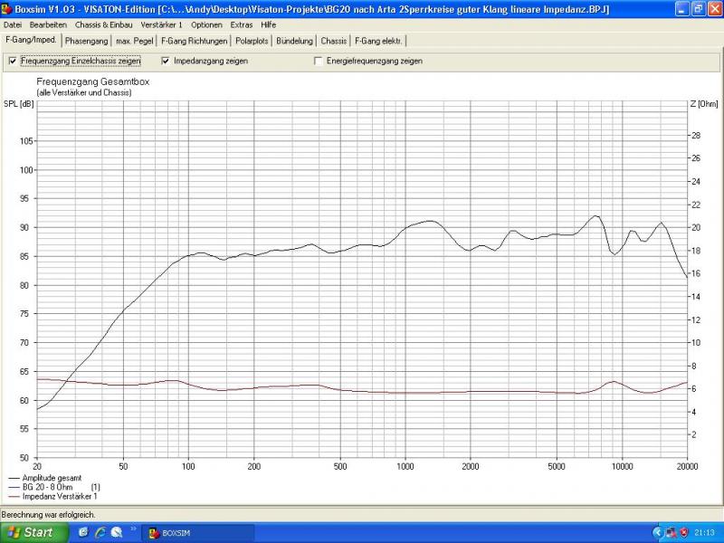Select the F-Gang elektr. tab
This screenshot has width=724, height=543.
pos(379,41)
